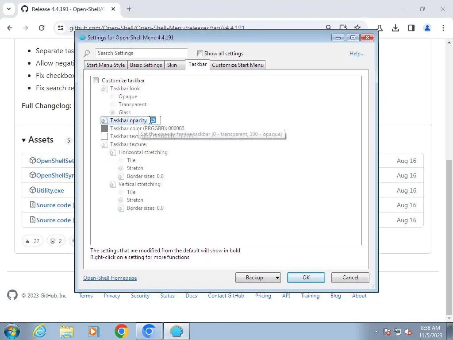Image resolution: width=453 pixels, height=340 pixels.
Task: Click the Horizontal stretching gear icon
Action: (x=112, y=152)
